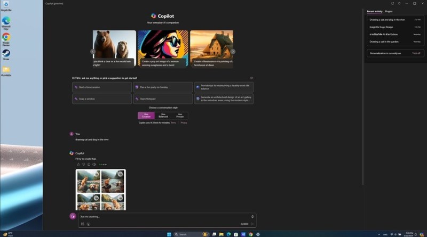Click the thumbs down icon under Copilot's reply
Screen dimensions: 427x237
pos(83,164)
